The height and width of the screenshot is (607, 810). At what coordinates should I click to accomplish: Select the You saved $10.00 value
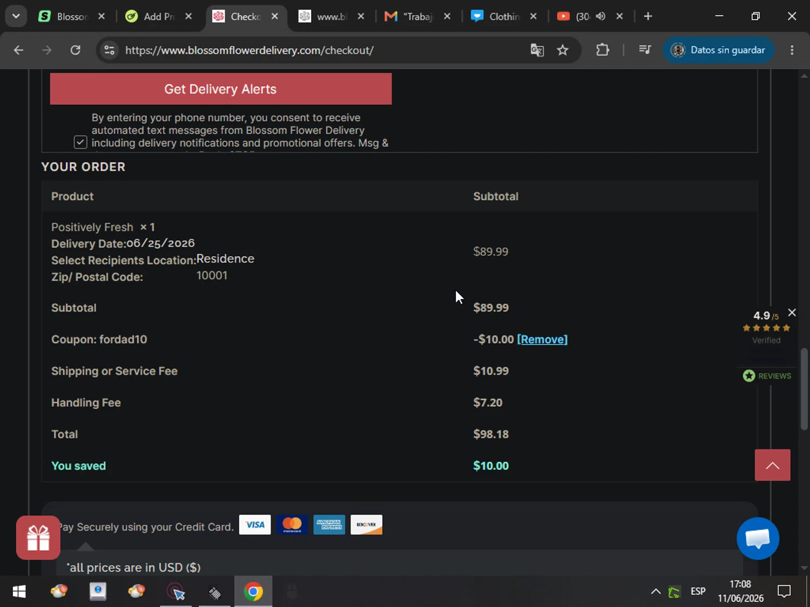point(491,466)
